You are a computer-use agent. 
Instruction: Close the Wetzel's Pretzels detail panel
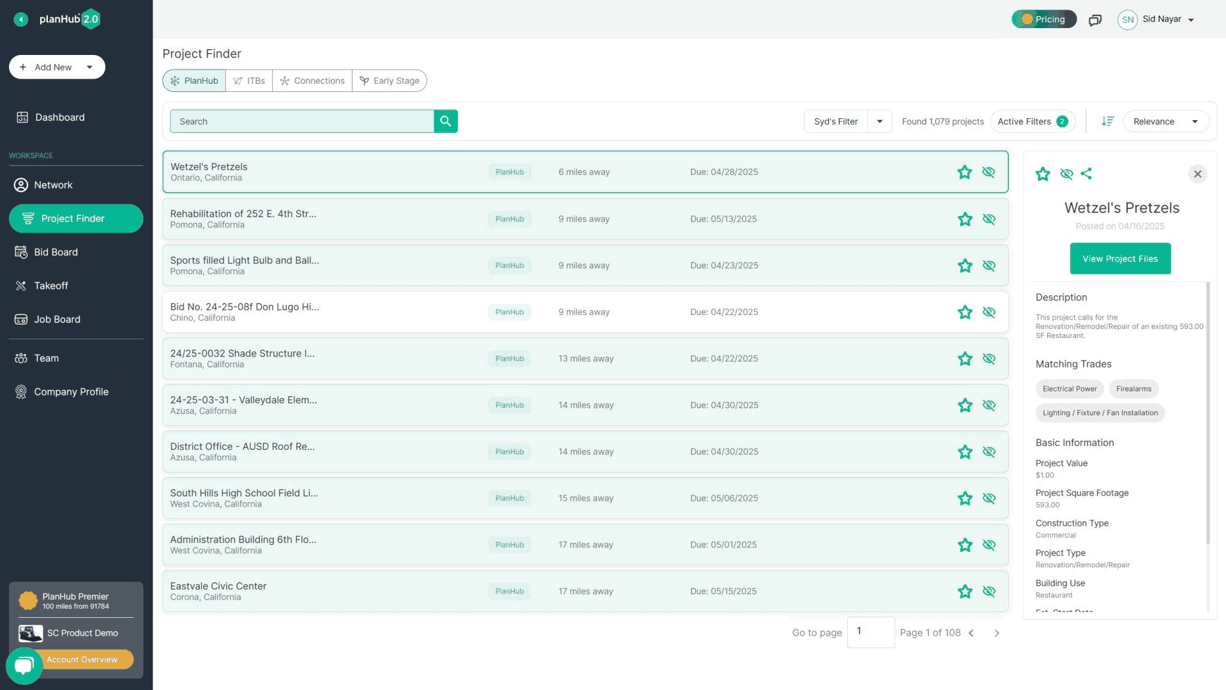[1197, 174]
